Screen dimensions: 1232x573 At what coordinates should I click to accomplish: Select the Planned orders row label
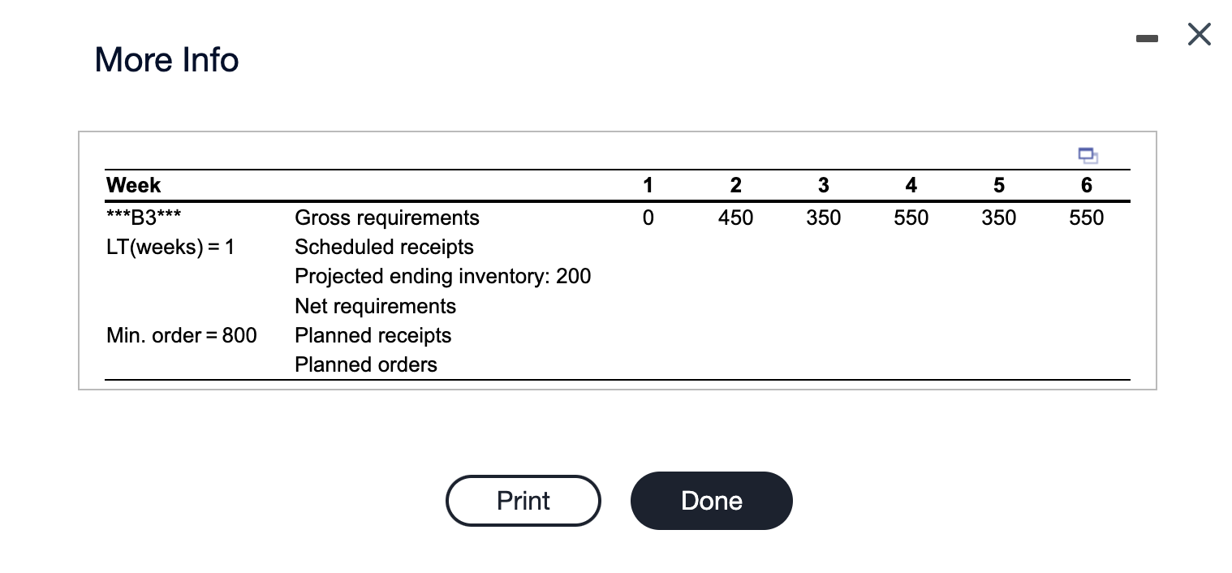pyautogui.click(x=365, y=364)
